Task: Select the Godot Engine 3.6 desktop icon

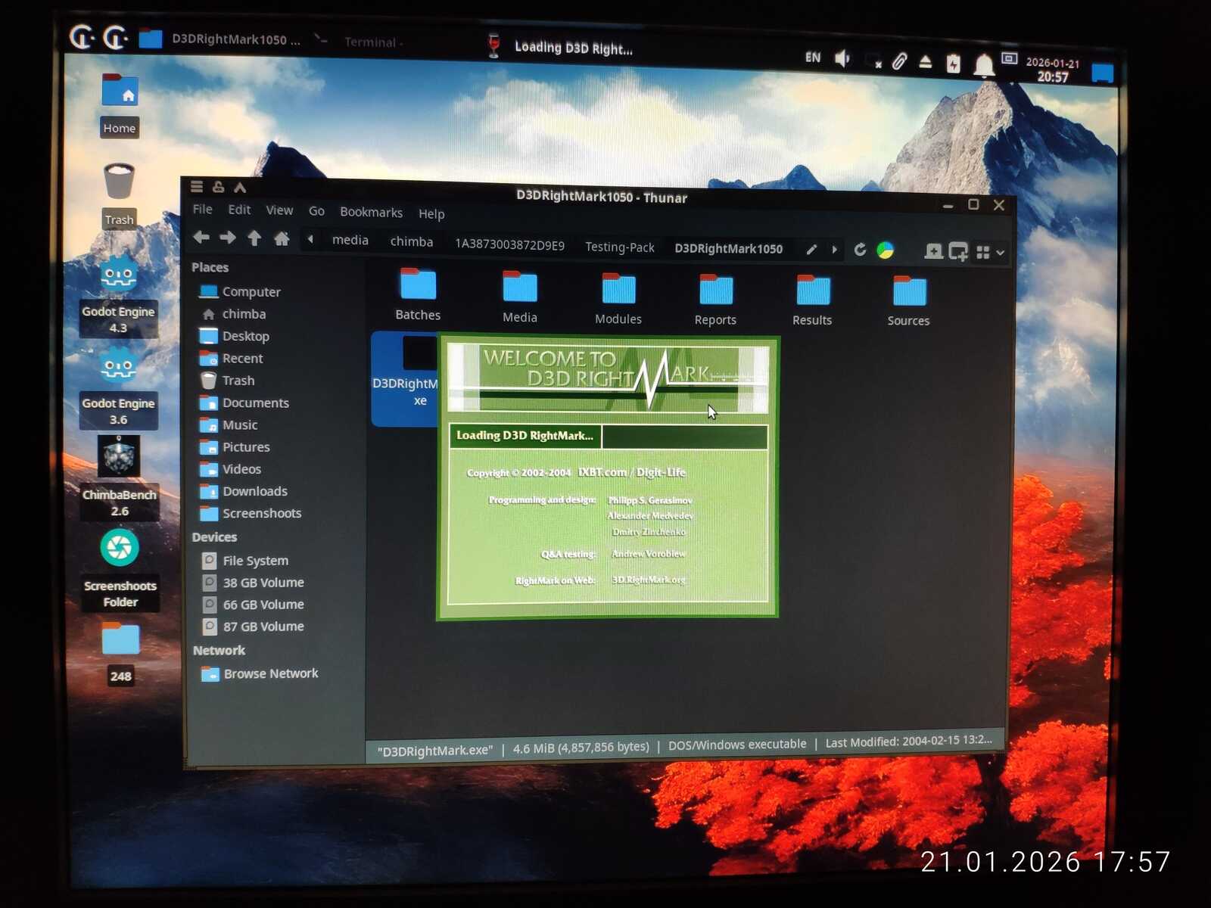Action: 119,387
